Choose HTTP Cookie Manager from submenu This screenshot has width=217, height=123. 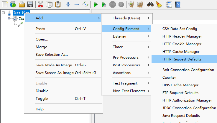182,44
